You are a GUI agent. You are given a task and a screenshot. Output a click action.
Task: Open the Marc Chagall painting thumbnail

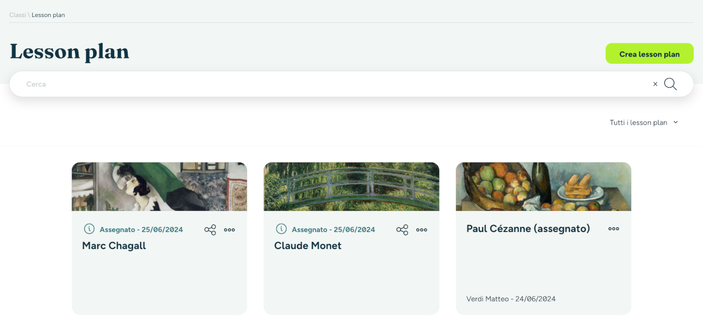[159, 186]
